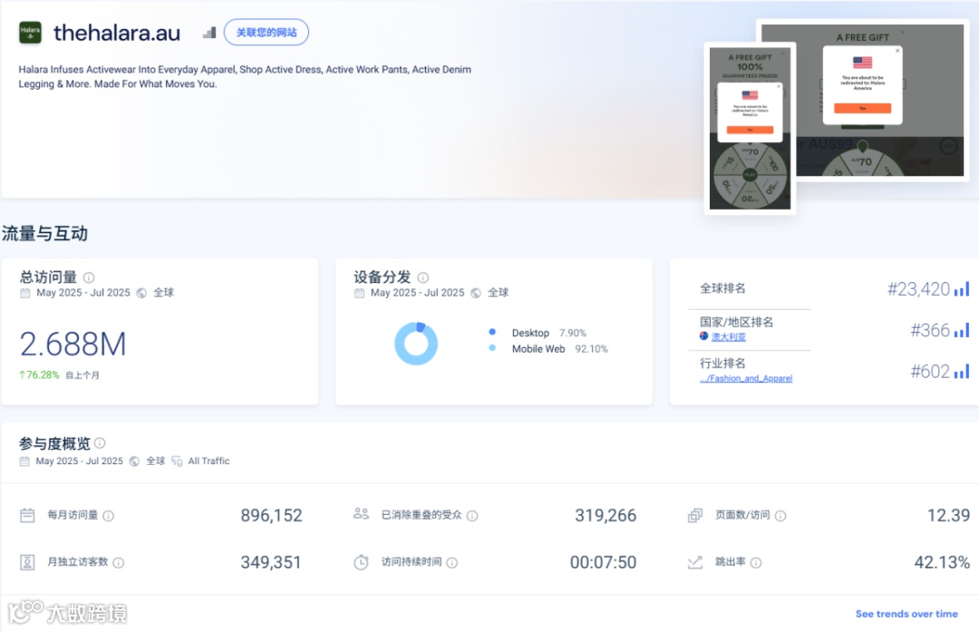The image size is (979, 631).
Task: Click the All Traffic devices icon
Action: click(177, 461)
